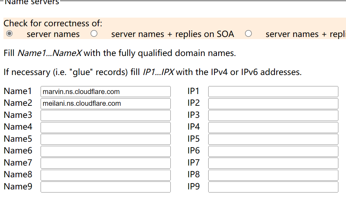Focus the empty Name3 input field
Screen dimensions: 346x197
click(x=106, y=115)
